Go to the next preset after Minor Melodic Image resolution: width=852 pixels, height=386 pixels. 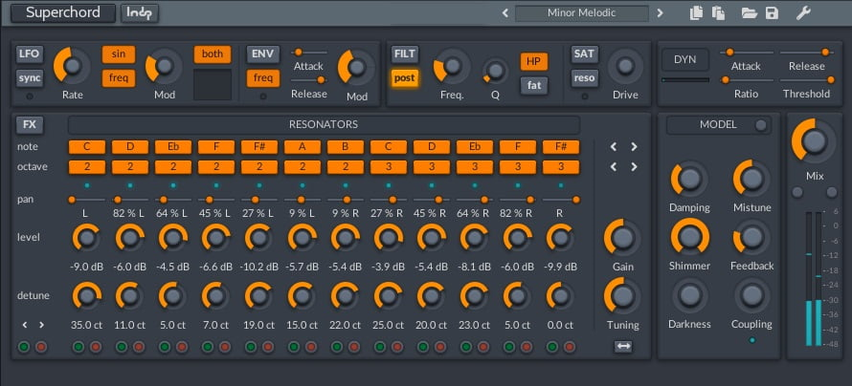point(660,13)
